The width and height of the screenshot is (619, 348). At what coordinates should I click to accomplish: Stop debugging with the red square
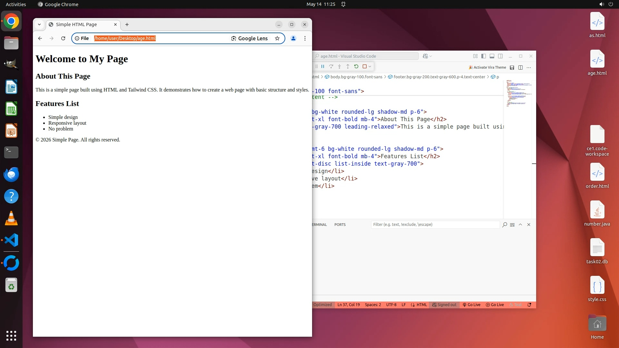365,66
